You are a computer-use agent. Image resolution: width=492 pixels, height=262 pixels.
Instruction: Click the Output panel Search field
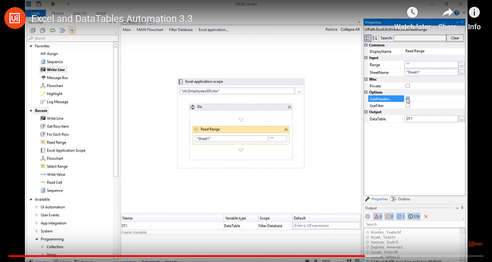[414, 224]
